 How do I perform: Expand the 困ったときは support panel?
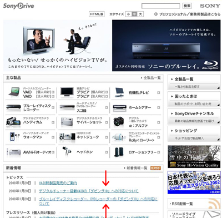(194, 100)
